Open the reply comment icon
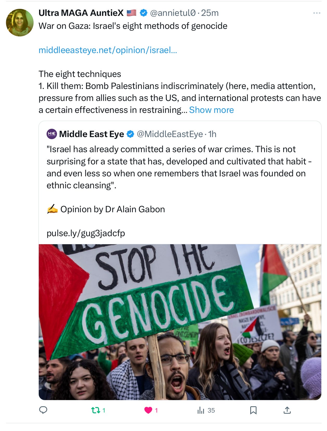327x431 pixels. [x=43, y=410]
